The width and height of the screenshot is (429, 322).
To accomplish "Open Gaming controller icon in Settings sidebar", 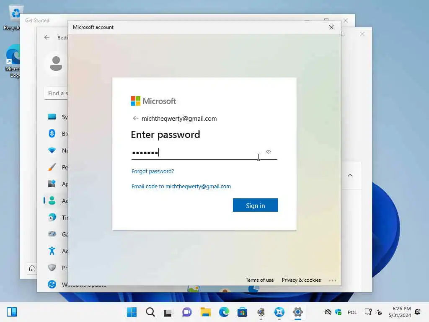I will click(x=52, y=234).
